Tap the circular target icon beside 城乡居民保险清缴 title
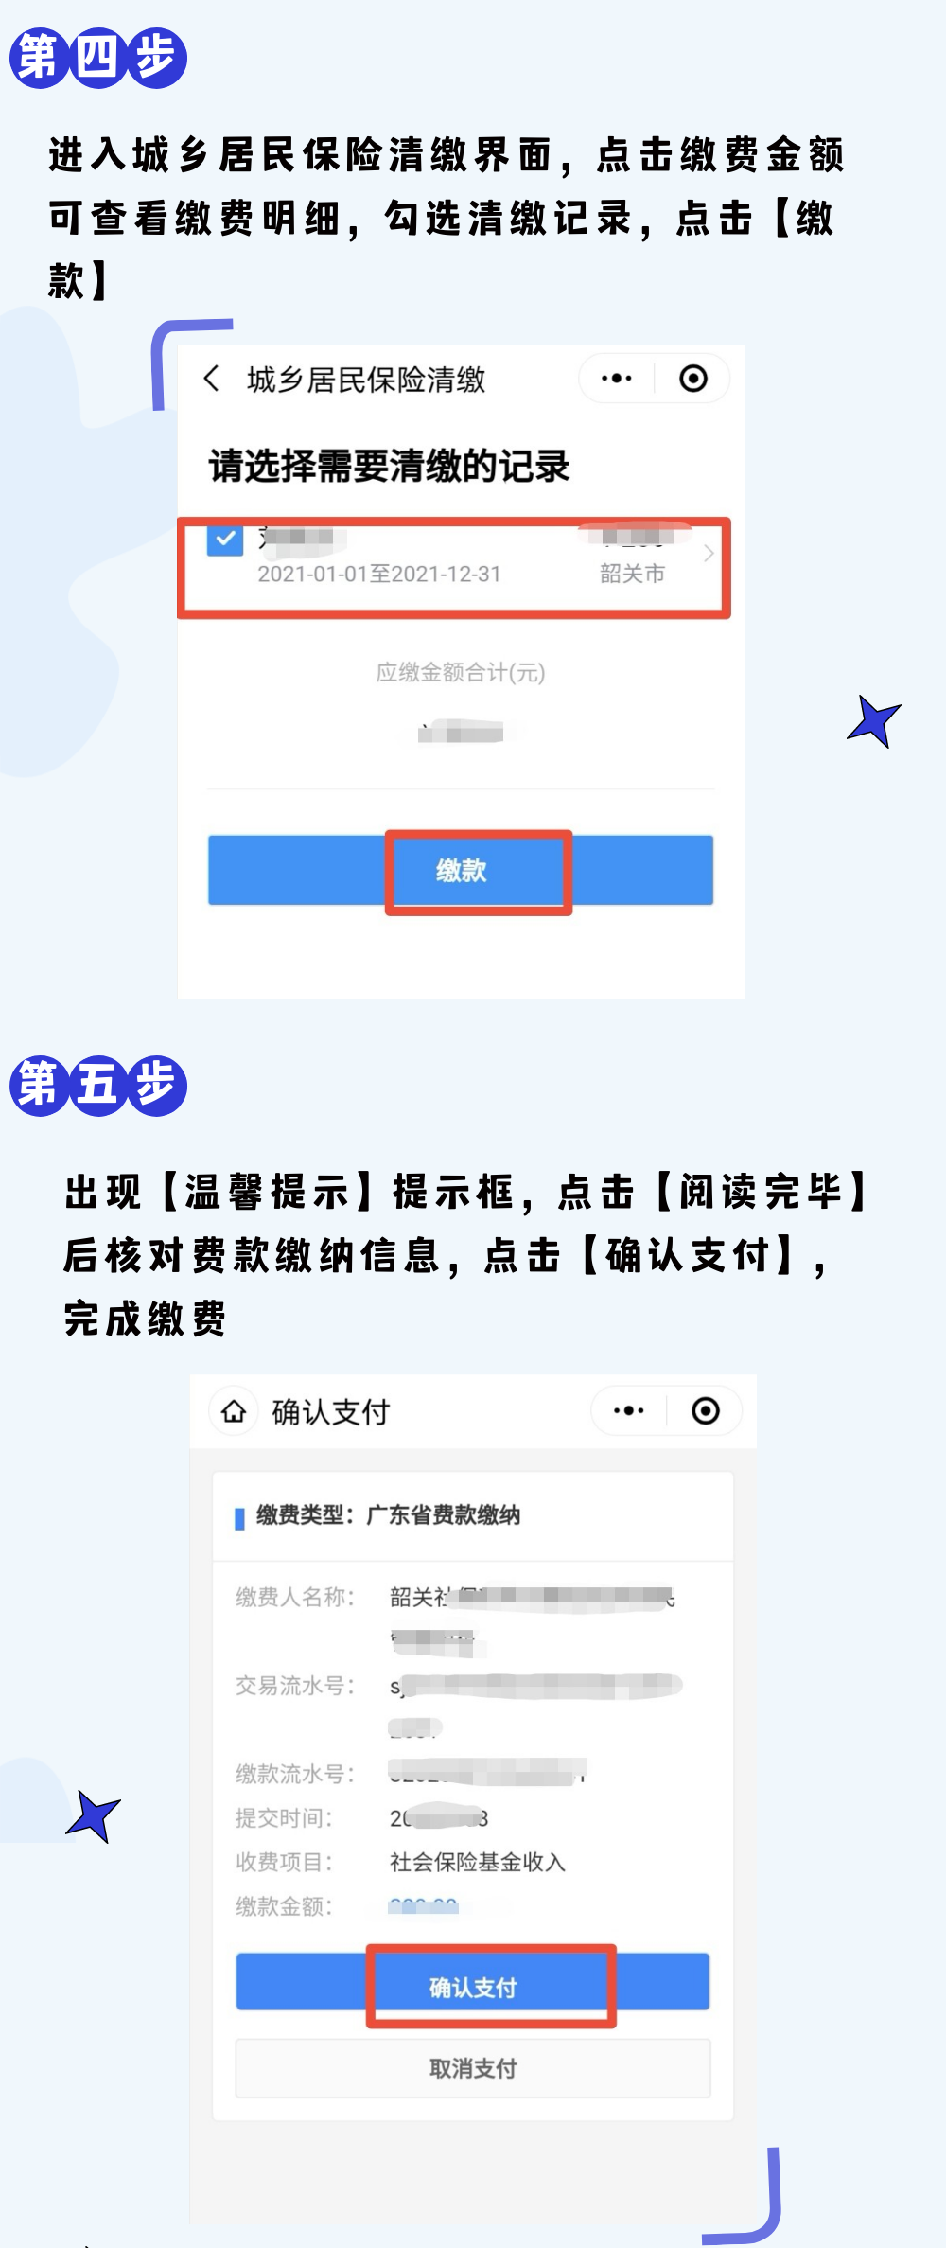The image size is (946, 2248). click(693, 379)
